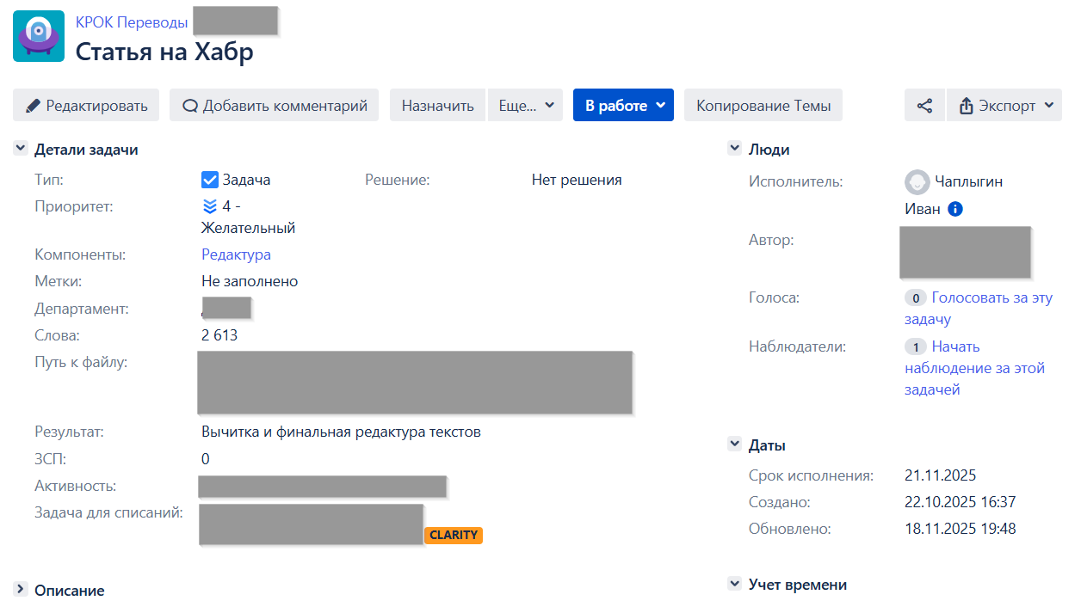This screenshot has height=613, width=1081.
Task: Click the Редактировать button
Action: pos(86,106)
